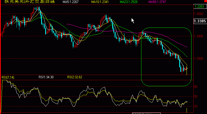Screen dimensions: 207x114
Task: Click the white 1.3385 cursor price box
Action: click(200, 21)
